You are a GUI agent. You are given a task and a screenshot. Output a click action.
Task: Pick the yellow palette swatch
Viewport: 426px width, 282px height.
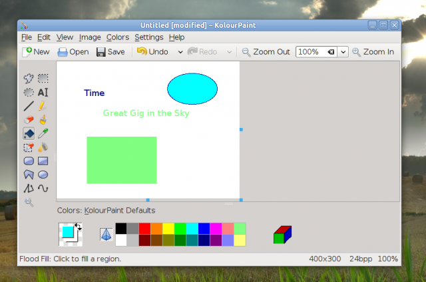tap(168, 229)
